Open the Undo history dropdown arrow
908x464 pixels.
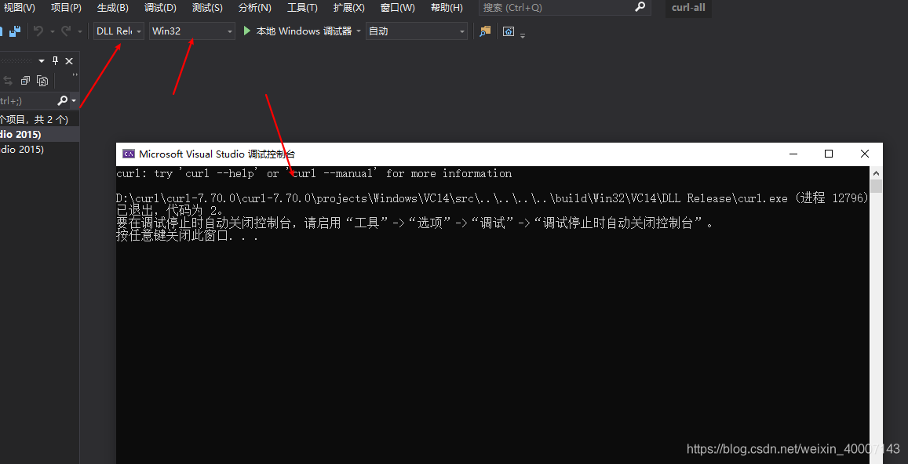52,31
